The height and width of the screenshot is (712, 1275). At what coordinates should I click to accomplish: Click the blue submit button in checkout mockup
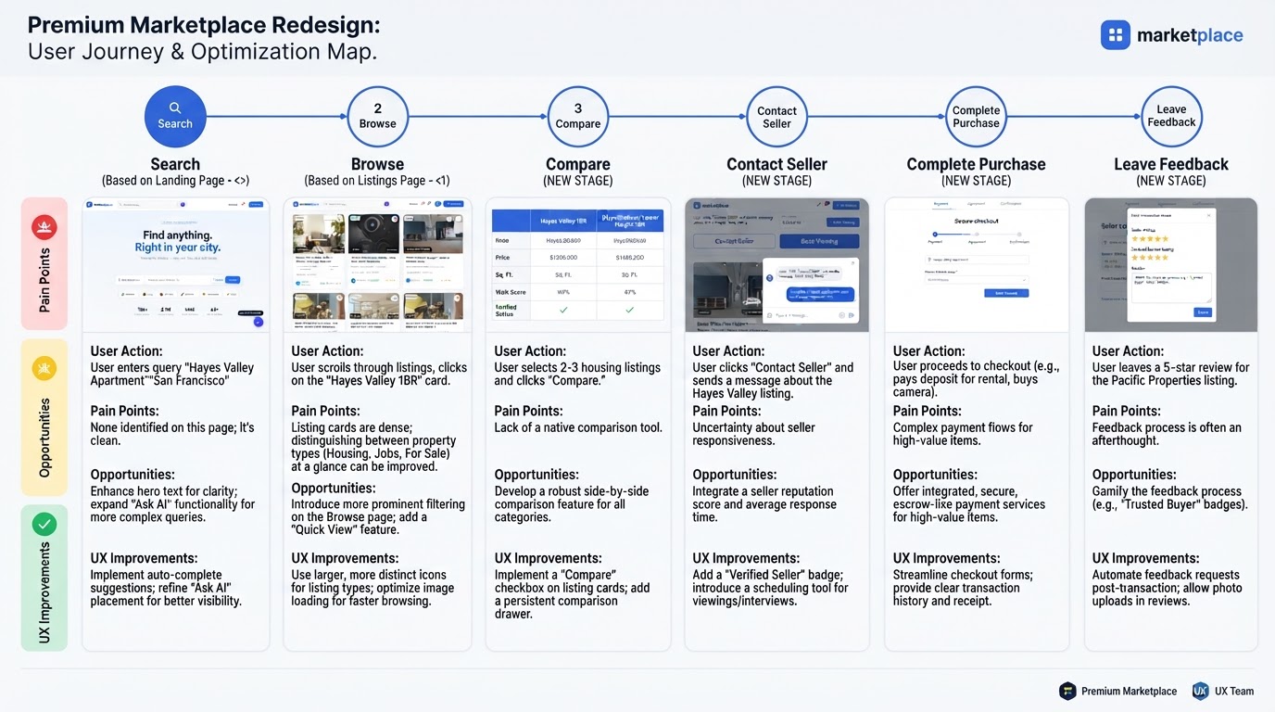point(1006,293)
